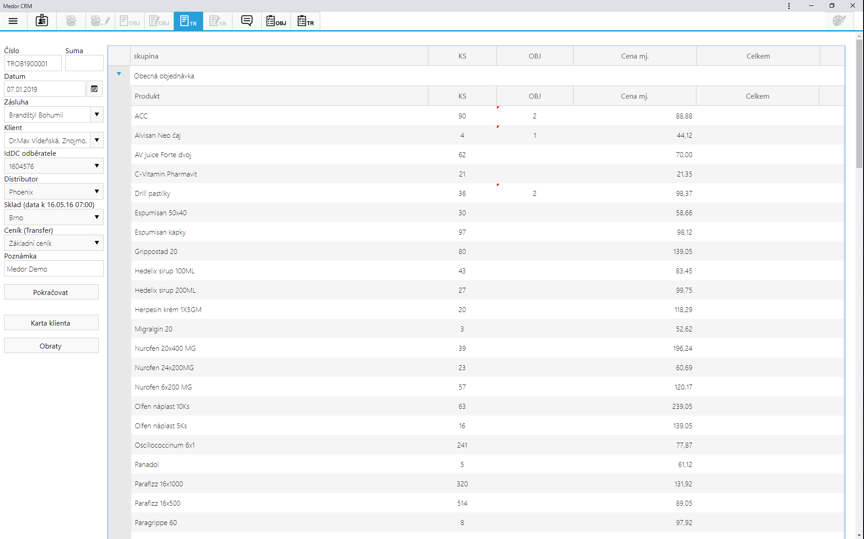This screenshot has width=864, height=539.
Task: Select the AV juice Forte dvoj row
Action: pos(487,154)
